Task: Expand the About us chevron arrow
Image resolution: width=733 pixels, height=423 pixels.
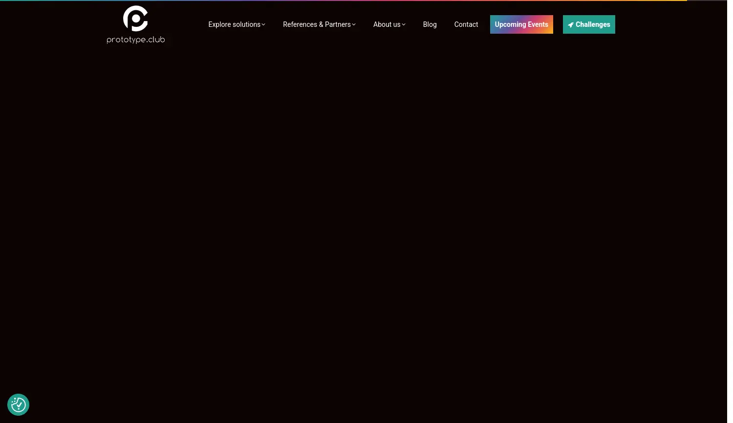Action: pos(404,25)
